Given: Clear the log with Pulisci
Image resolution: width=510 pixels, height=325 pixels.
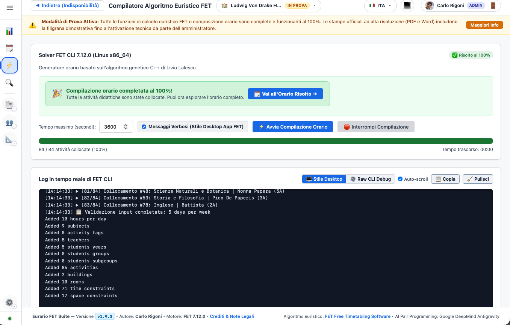Looking at the screenshot, I should (478, 179).
